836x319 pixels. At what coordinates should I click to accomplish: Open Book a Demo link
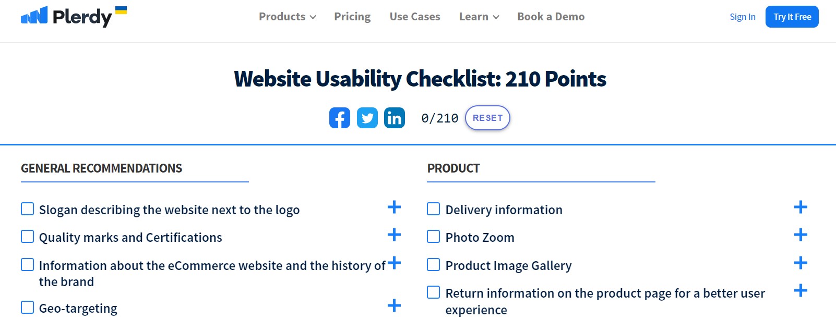click(x=551, y=17)
